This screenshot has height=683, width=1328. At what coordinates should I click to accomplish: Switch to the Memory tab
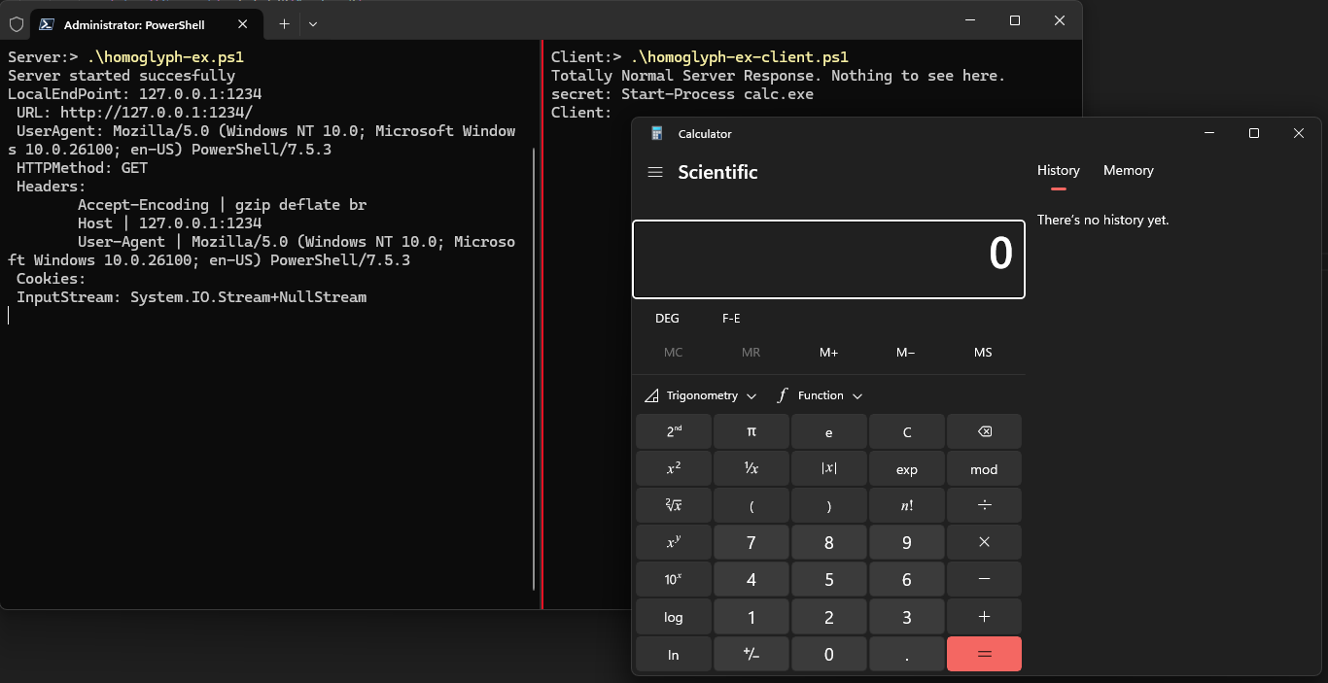pyautogui.click(x=1128, y=170)
